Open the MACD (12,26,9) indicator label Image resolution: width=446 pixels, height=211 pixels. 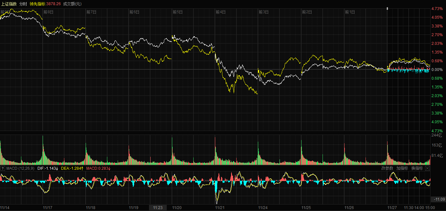pyautogui.click(x=20, y=168)
